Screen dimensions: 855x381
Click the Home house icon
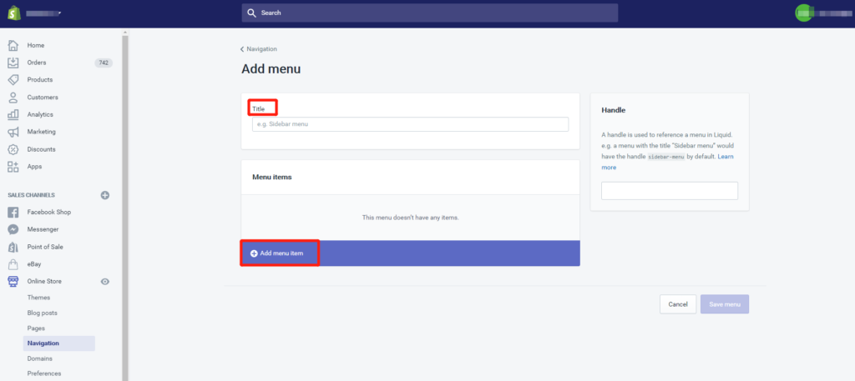click(13, 45)
